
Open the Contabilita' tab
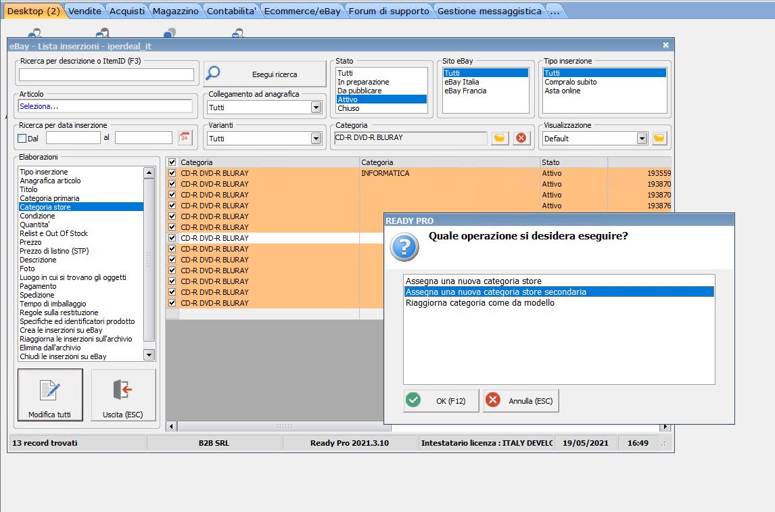point(231,11)
